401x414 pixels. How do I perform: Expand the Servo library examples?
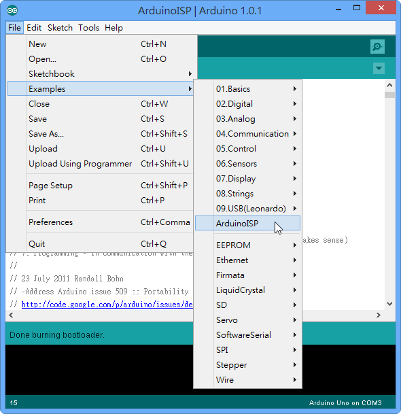click(247, 320)
